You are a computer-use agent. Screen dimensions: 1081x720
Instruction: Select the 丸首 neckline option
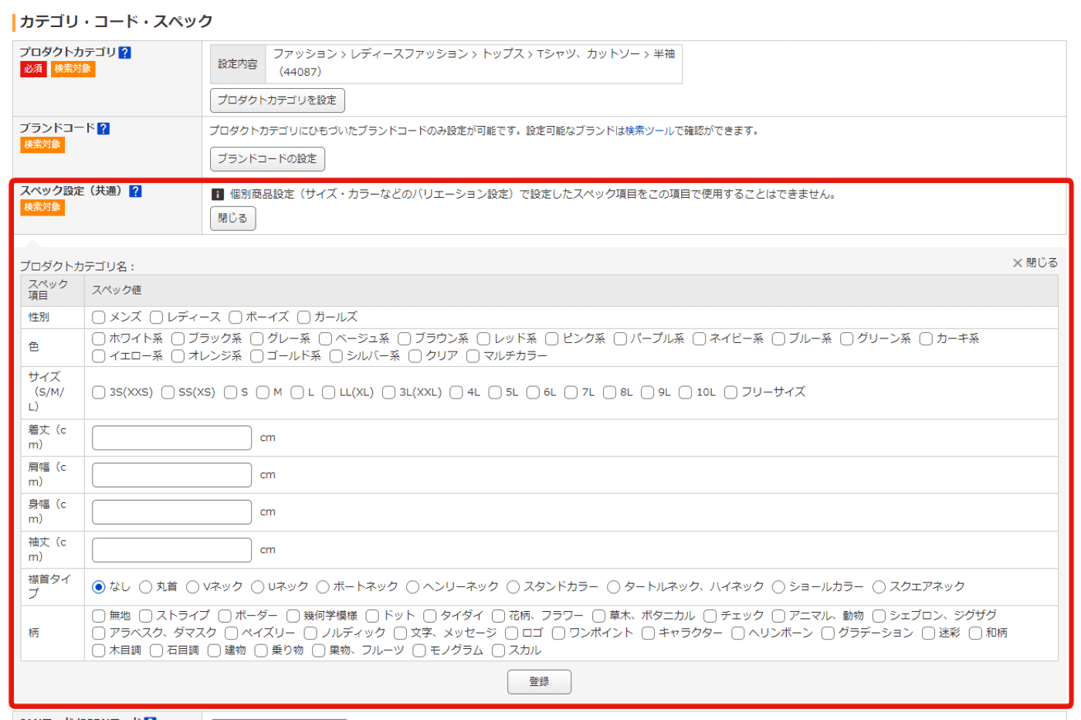tap(146, 587)
